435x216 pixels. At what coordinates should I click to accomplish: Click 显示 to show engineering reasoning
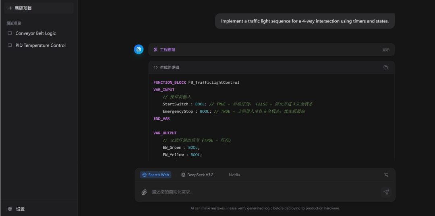coord(385,50)
